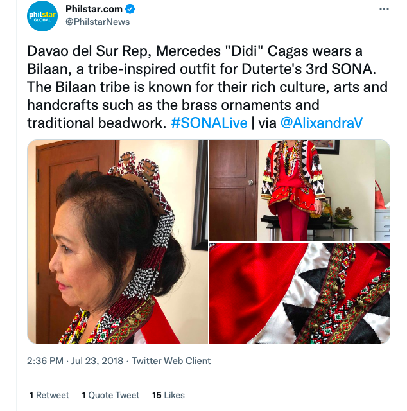
Task: View the 1 Quote Tweet list
Action: tap(110, 395)
